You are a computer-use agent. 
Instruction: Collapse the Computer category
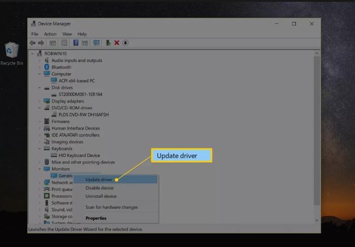point(40,74)
